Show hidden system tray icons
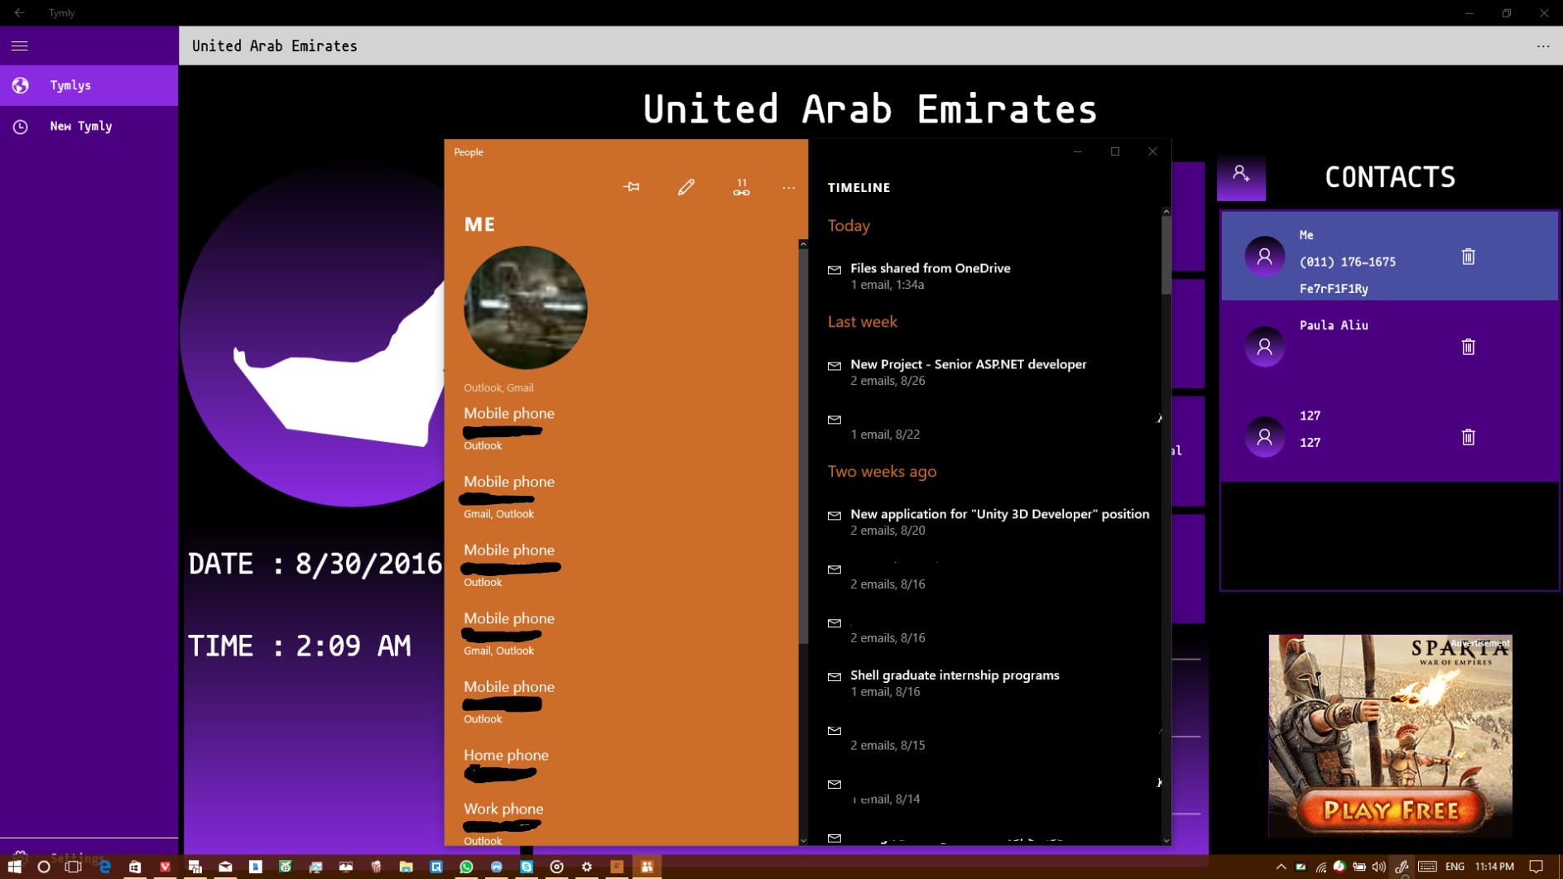Screen dimensions: 1563x879 tap(1281, 867)
